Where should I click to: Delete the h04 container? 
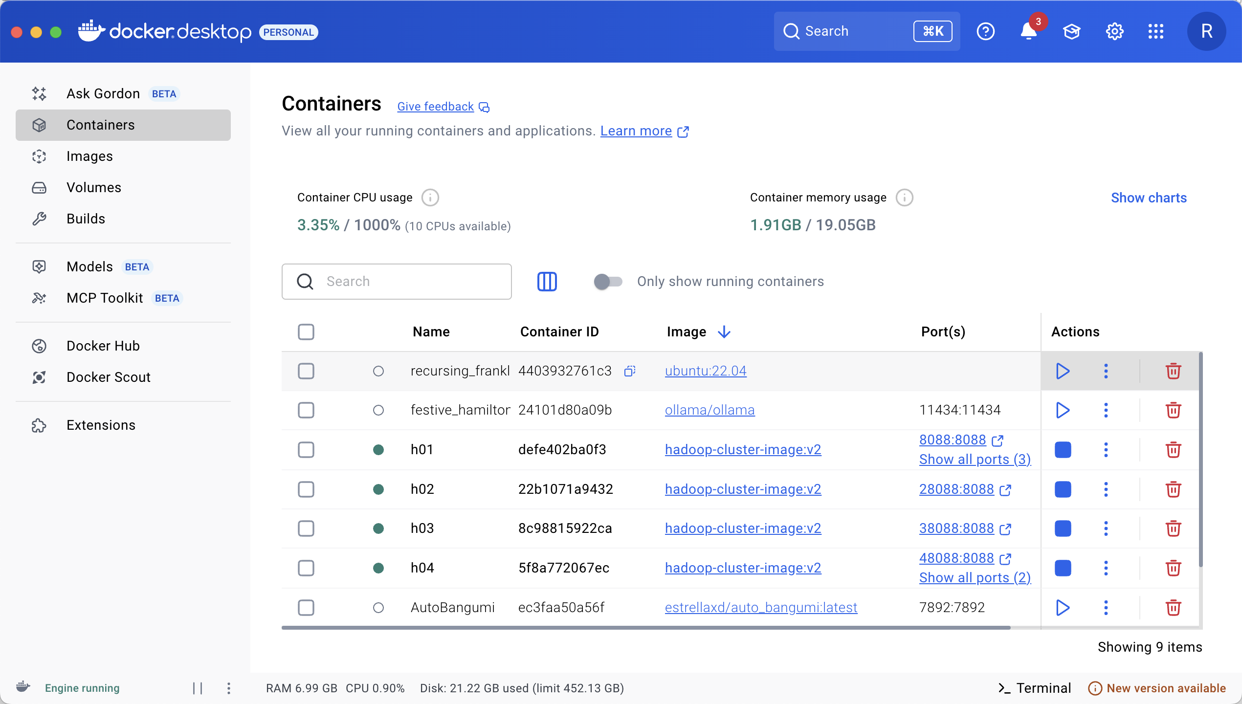[1173, 568]
